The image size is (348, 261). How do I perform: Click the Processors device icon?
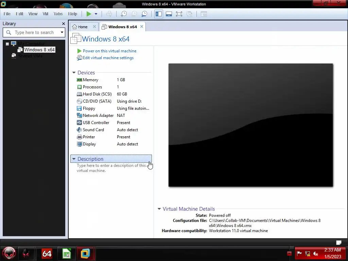tap(79, 87)
